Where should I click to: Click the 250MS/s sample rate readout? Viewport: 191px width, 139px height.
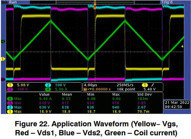pos(125,85)
